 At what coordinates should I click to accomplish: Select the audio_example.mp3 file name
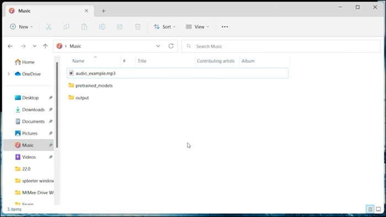pos(96,73)
